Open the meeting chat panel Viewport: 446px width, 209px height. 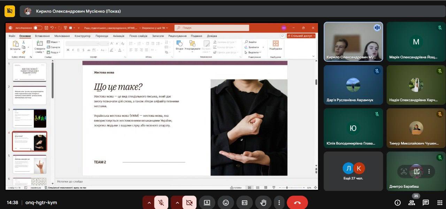point(425,202)
